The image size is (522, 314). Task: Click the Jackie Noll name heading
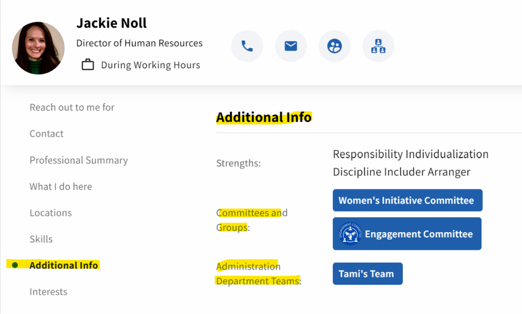[x=112, y=23]
